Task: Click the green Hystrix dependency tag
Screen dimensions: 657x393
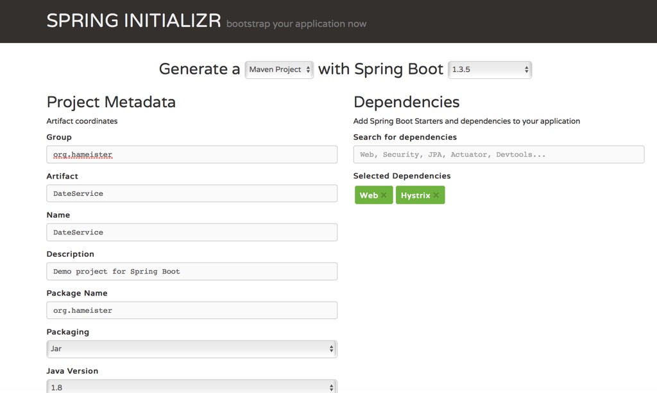Action: (x=415, y=195)
